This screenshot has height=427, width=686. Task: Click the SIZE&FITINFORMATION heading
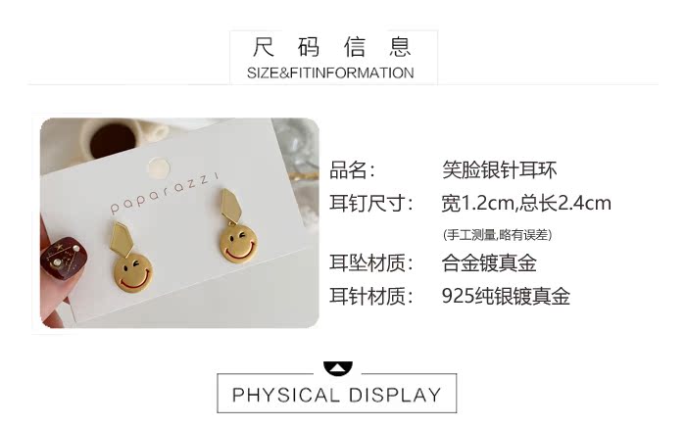pos(330,73)
